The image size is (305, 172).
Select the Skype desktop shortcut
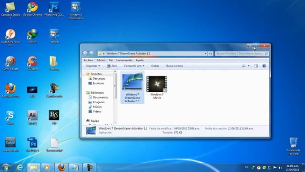click(x=10, y=118)
